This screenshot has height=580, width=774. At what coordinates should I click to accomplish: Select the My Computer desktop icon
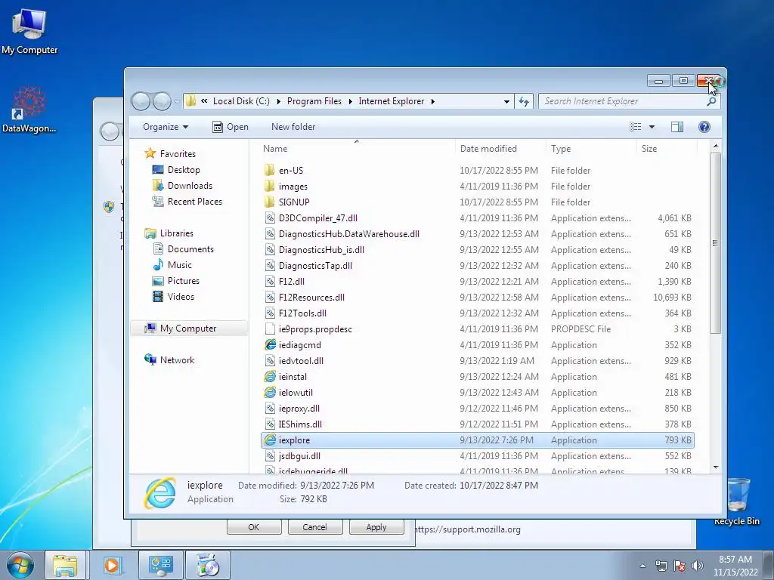[x=29, y=30]
